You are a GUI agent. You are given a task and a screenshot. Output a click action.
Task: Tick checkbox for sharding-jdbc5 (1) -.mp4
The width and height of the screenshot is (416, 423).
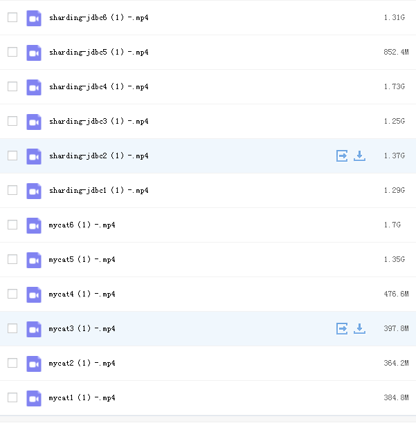(x=12, y=52)
